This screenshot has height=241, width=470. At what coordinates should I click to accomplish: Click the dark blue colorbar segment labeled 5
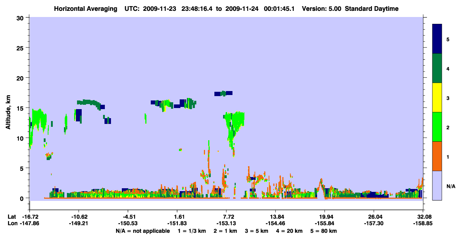[437, 39]
